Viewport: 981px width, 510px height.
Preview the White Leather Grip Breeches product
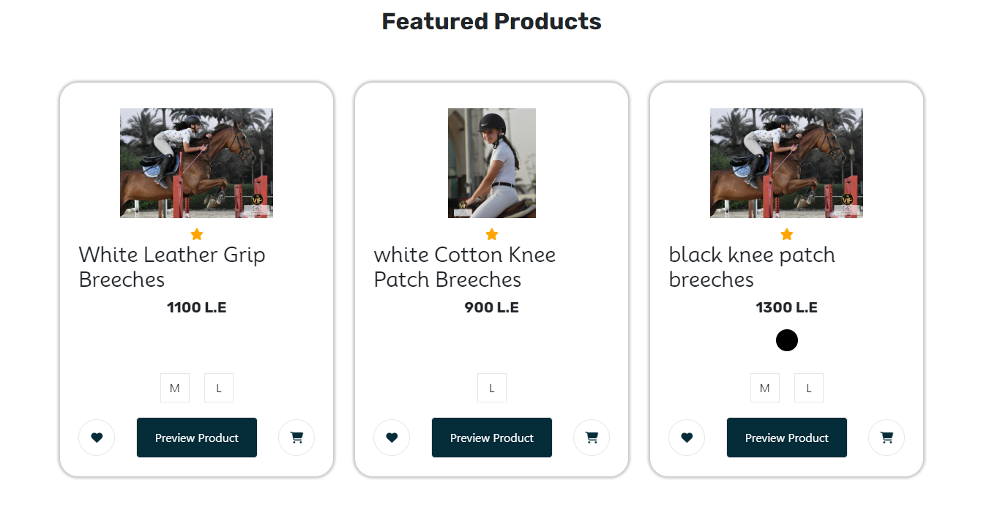pyautogui.click(x=197, y=438)
